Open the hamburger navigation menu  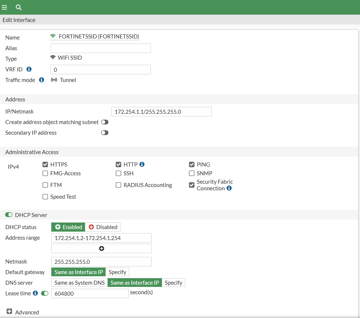[4, 7]
